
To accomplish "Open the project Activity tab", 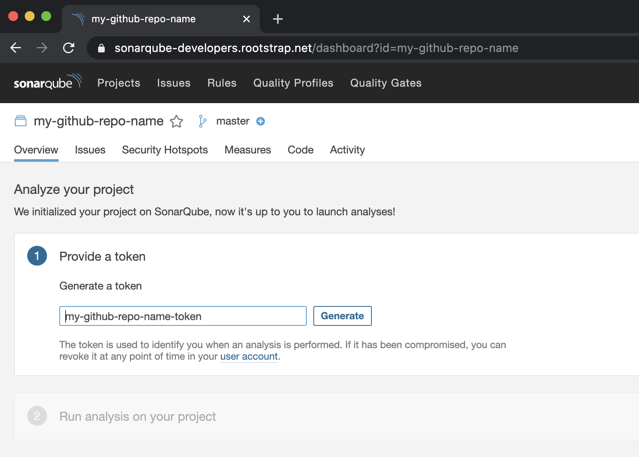I will (x=347, y=150).
